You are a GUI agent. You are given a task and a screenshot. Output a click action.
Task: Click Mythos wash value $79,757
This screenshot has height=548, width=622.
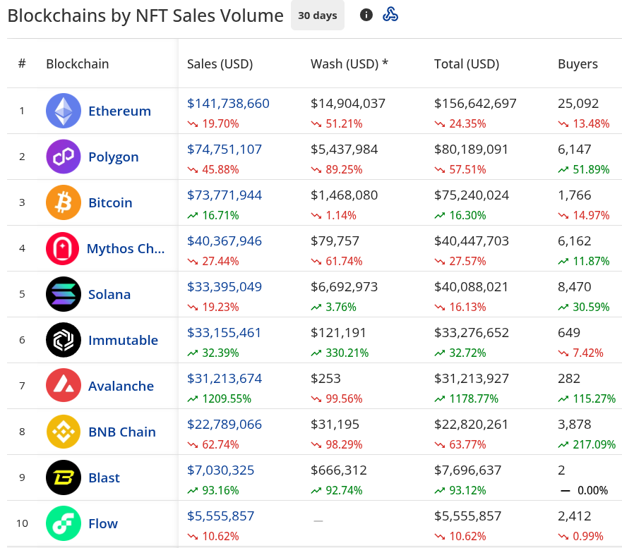[335, 241]
